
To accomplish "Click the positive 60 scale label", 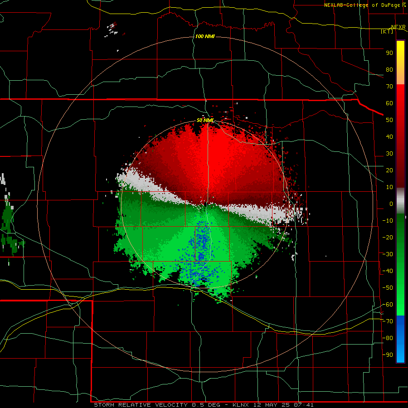I will [x=389, y=103].
